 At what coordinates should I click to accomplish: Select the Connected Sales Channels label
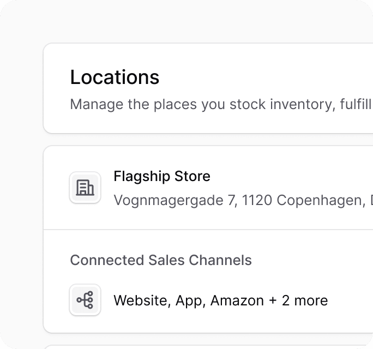[x=161, y=260]
